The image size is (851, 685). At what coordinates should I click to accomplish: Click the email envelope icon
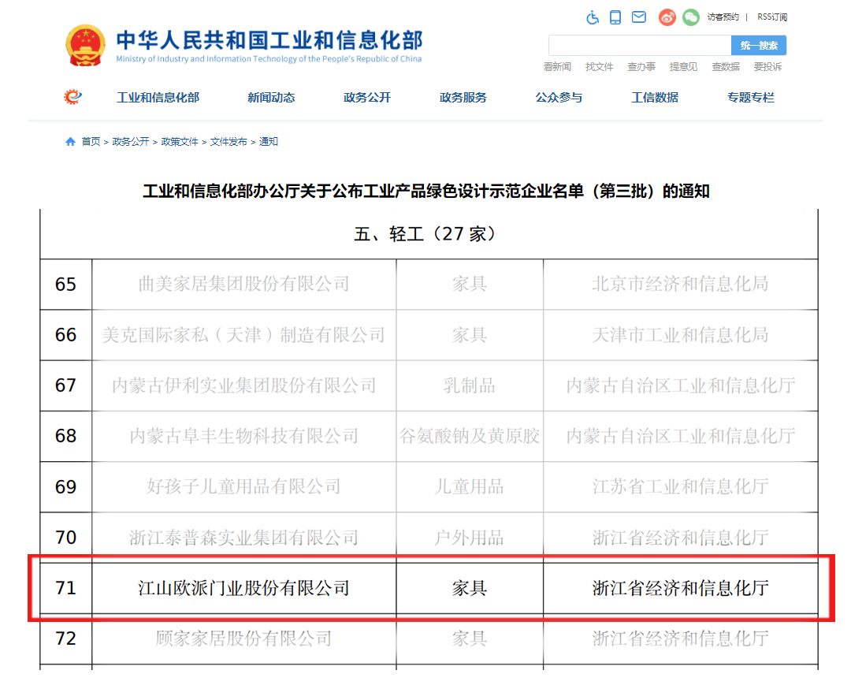(x=639, y=17)
